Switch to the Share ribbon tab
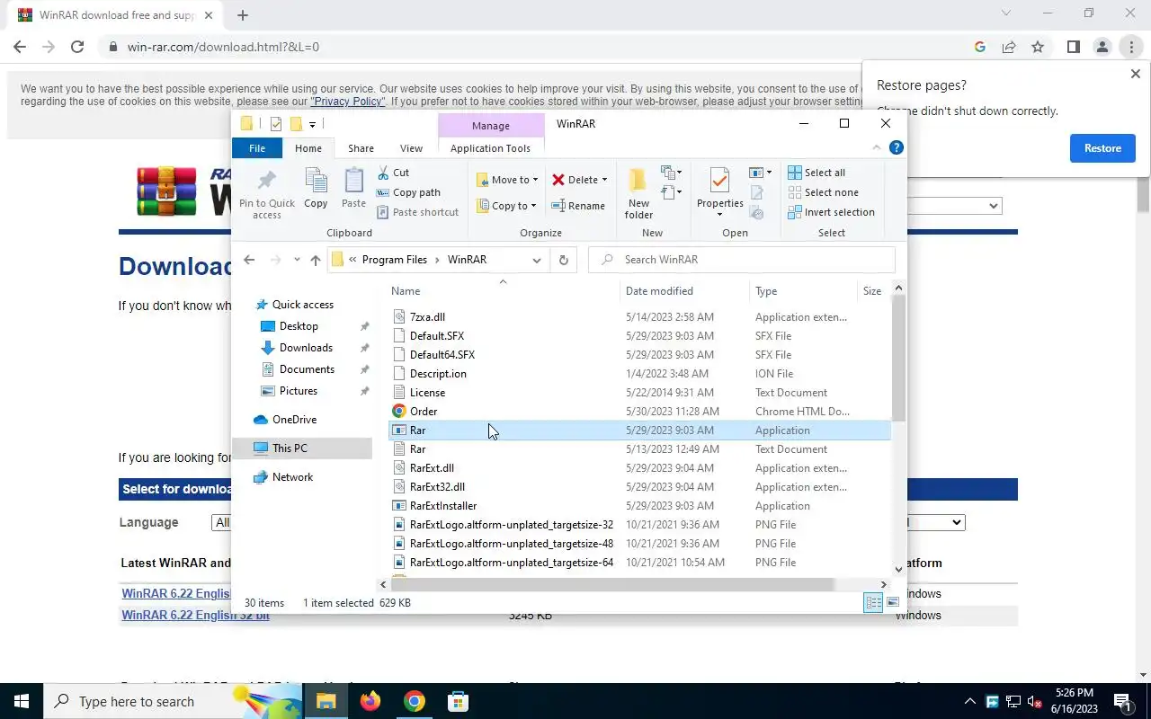This screenshot has height=719, width=1151. (361, 148)
